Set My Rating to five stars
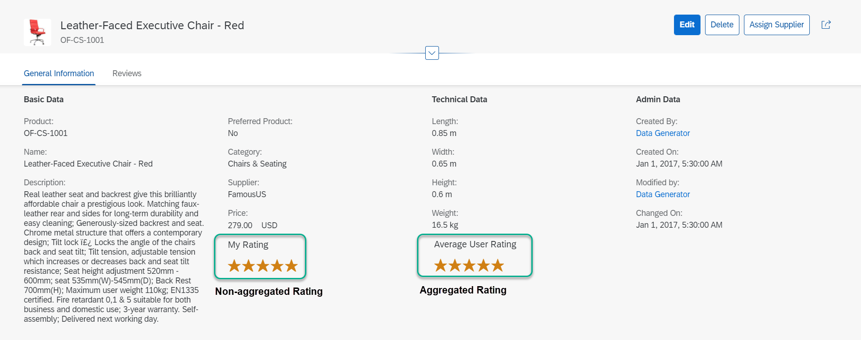 [x=291, y=266]
